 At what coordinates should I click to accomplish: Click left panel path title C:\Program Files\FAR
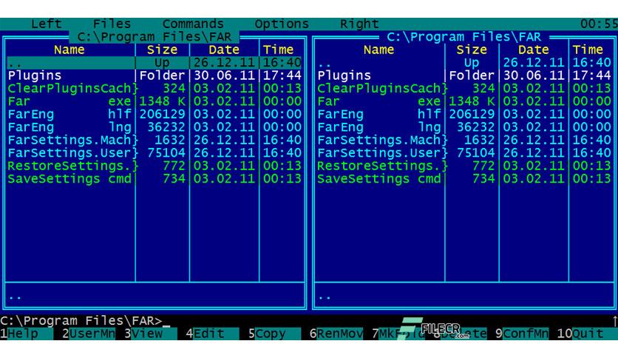pyautogui.click(x=154, y=37)
